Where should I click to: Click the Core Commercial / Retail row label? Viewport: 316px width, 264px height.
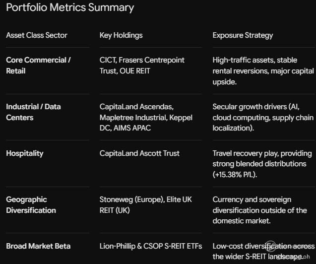pos(38,66)
